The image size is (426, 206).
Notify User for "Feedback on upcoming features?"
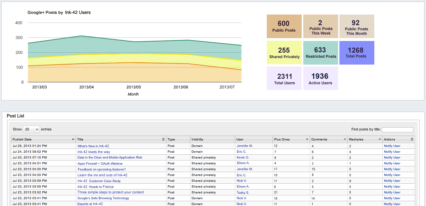click(x=392, y=169)
